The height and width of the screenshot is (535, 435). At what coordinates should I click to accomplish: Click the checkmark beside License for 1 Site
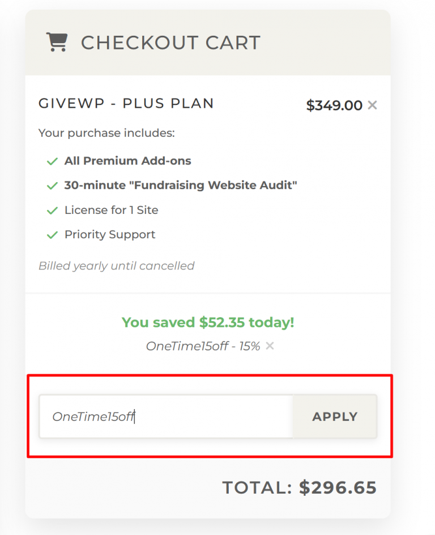[x=52, y=210]
